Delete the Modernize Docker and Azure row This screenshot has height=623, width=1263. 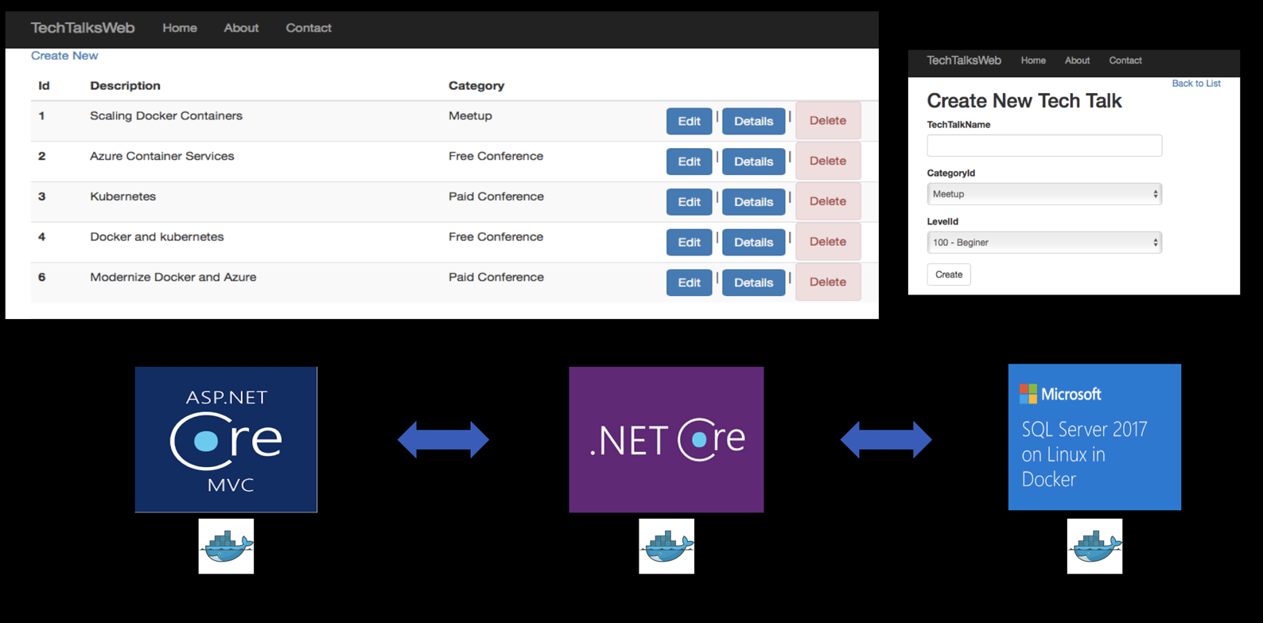pyautogui.click(x=828, y=282)
